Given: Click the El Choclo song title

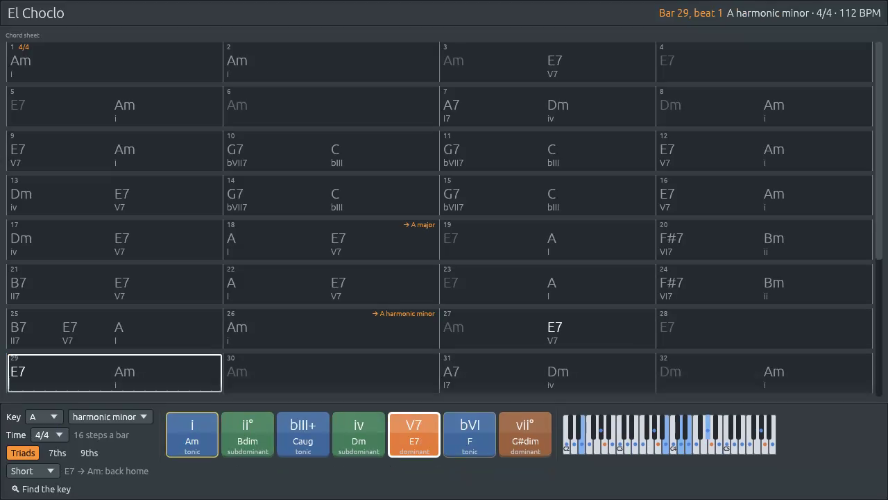Looking at the screenshot, I should (36, 12).
